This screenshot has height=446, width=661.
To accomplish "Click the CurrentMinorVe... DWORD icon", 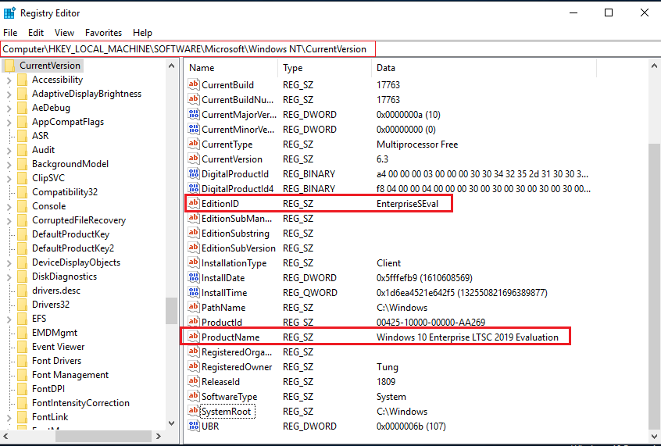I will pos(194,129).
